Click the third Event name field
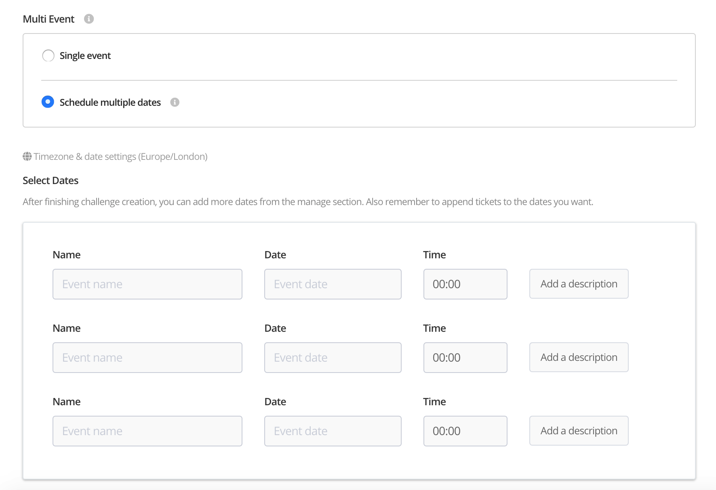 (147, 431)
